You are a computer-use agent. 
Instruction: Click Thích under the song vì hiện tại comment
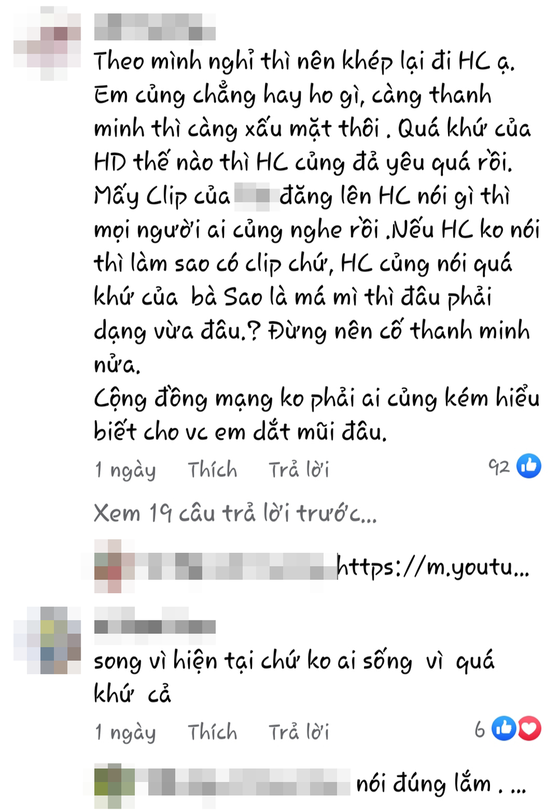pyautogui.click(x=212, y=731)
